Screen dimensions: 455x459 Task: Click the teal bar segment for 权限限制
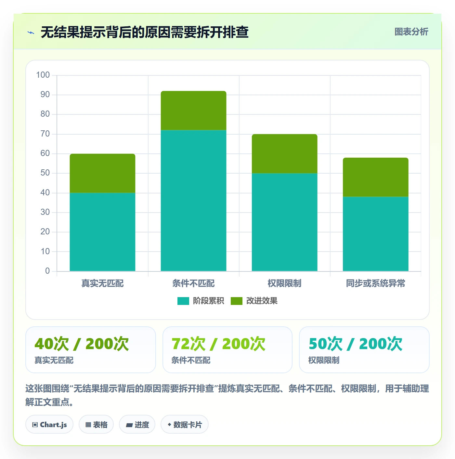pyautogui.click(x=284, y=222)
